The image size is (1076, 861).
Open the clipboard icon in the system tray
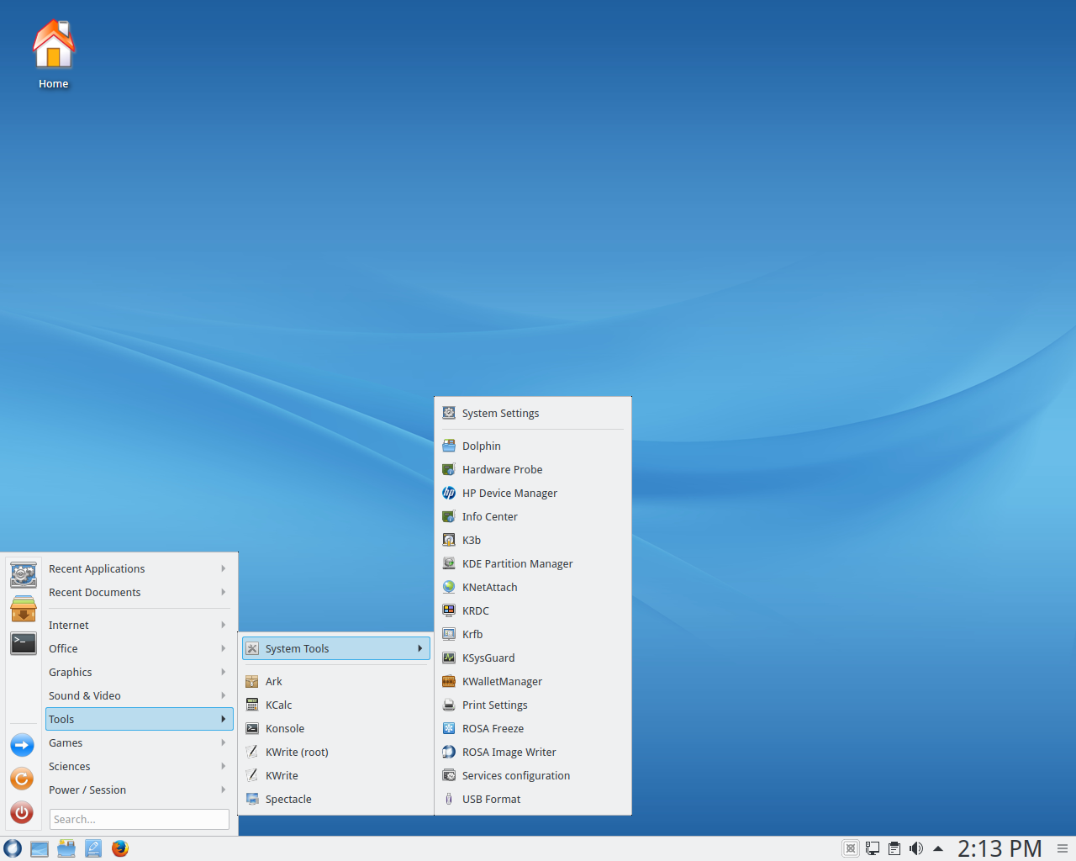click(894, 848)
